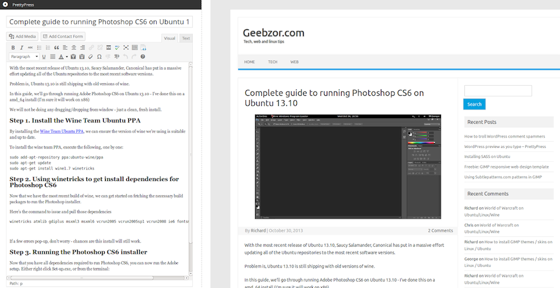
Task: Clear formatting with eraser icon
Action: tap(90, 57)
